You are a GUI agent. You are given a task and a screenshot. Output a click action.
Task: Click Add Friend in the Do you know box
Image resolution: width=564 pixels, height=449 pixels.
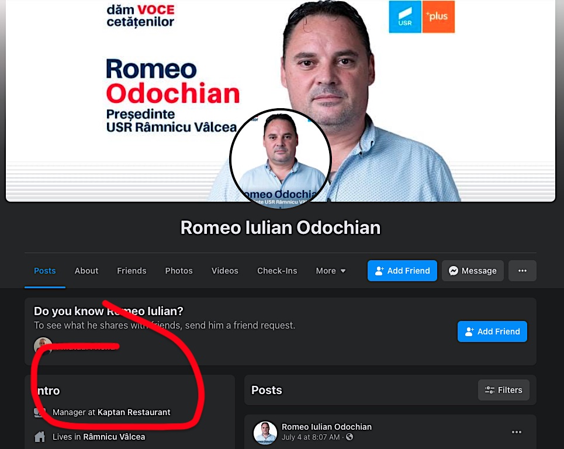[492, 331]
